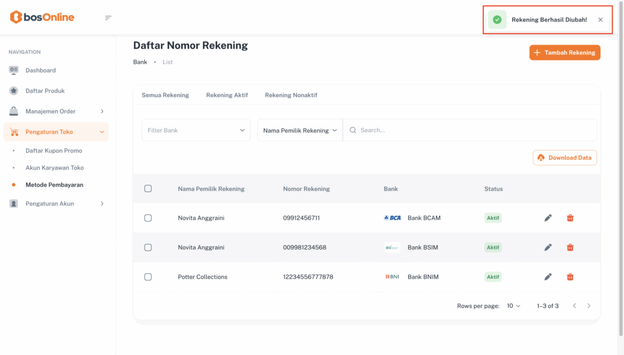
Task: Click into the Search input field
Action: 475,130
